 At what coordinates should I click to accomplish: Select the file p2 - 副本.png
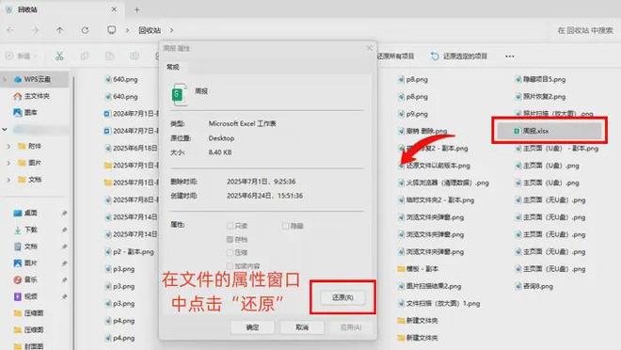[129, 251]
